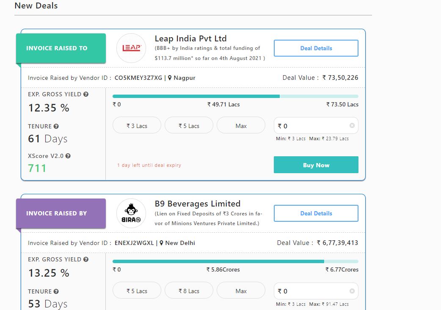The image size is (441, 310).
Task: Click Min ₹ 3 Lacs Max ₹ 91.47 Lacs hint
Action: pyautogui.click(x=312, y=304)
